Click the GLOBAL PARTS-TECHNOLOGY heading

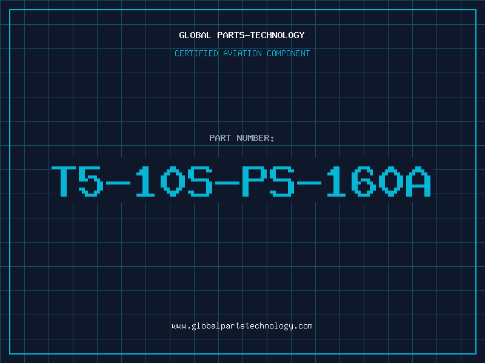pos(242,35)
